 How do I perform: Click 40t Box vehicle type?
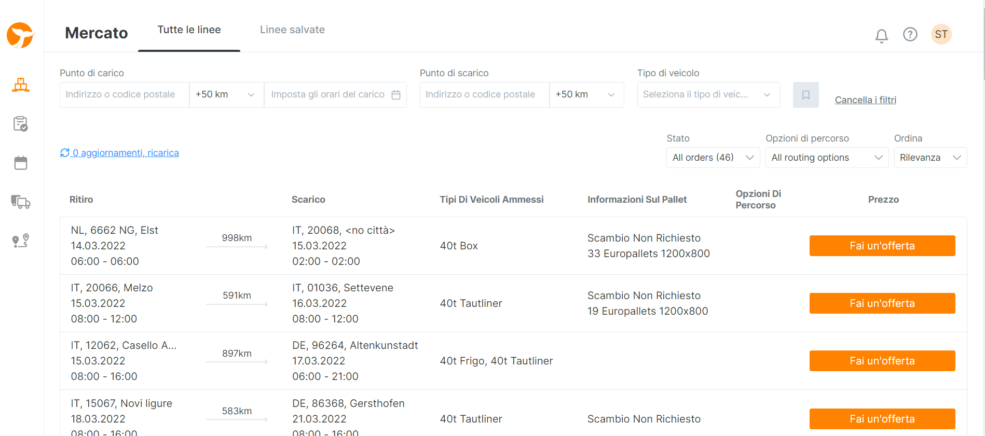pyautogui.click(x=459, y=246)
